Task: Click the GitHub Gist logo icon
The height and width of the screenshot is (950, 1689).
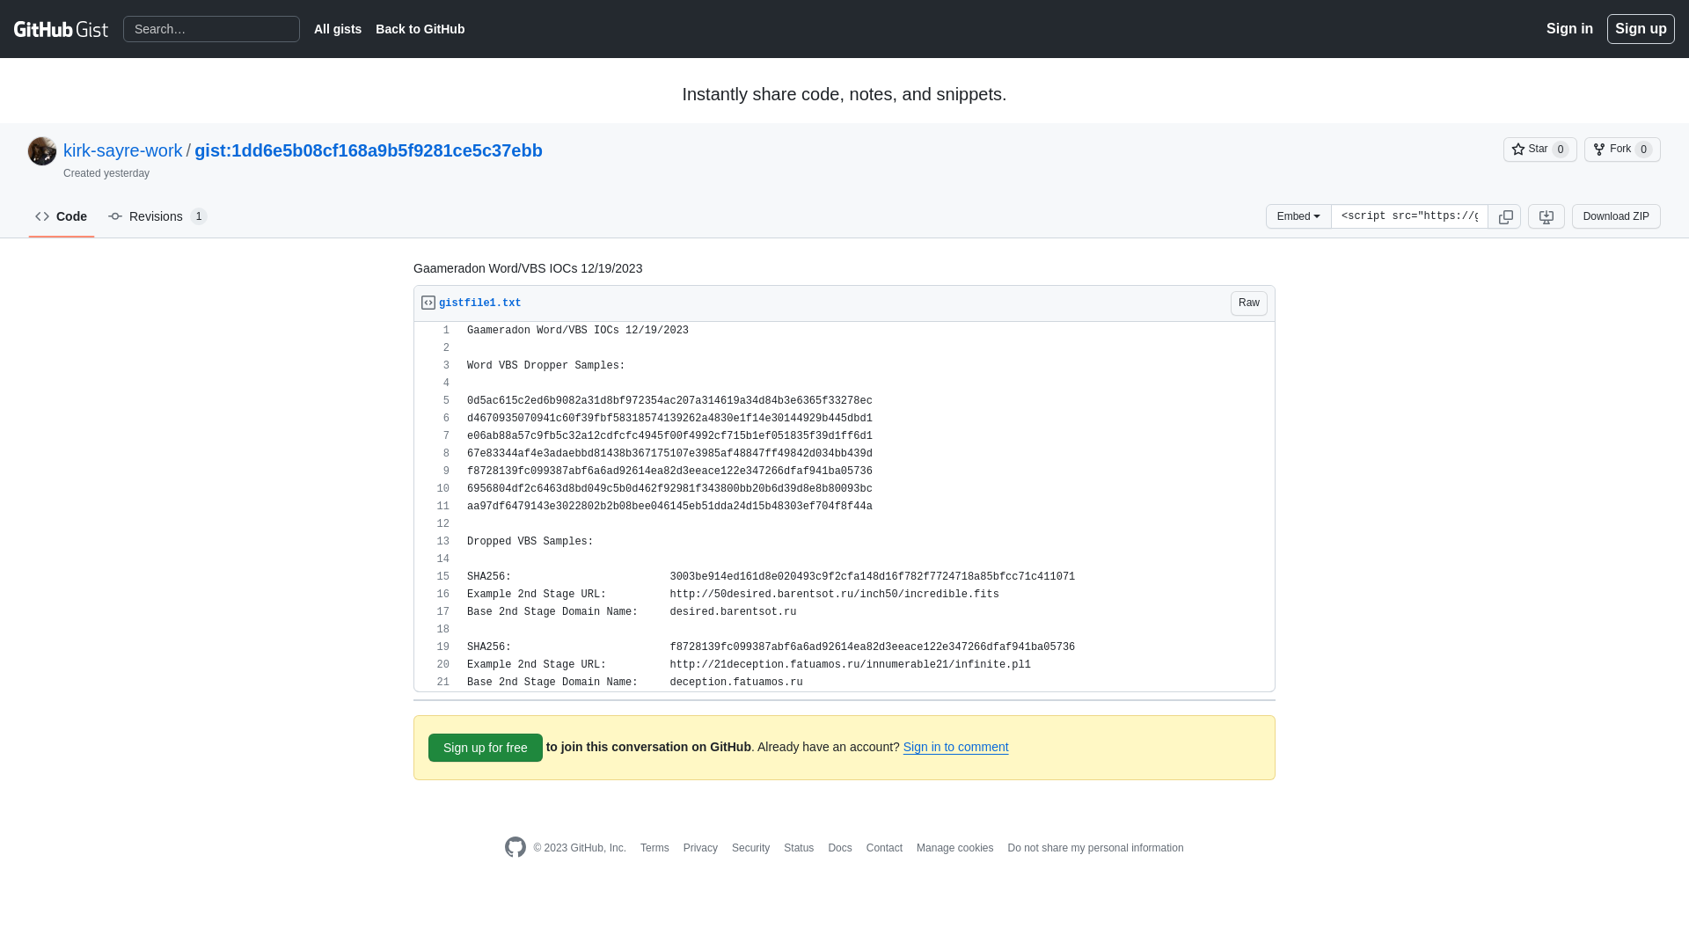Action: pyautogui.click(x=62, y=29)
